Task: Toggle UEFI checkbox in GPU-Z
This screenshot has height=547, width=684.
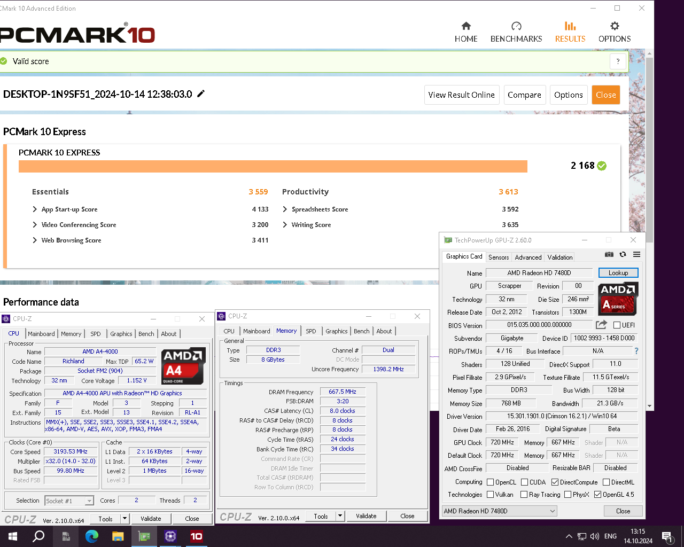Action: (617, 325)
